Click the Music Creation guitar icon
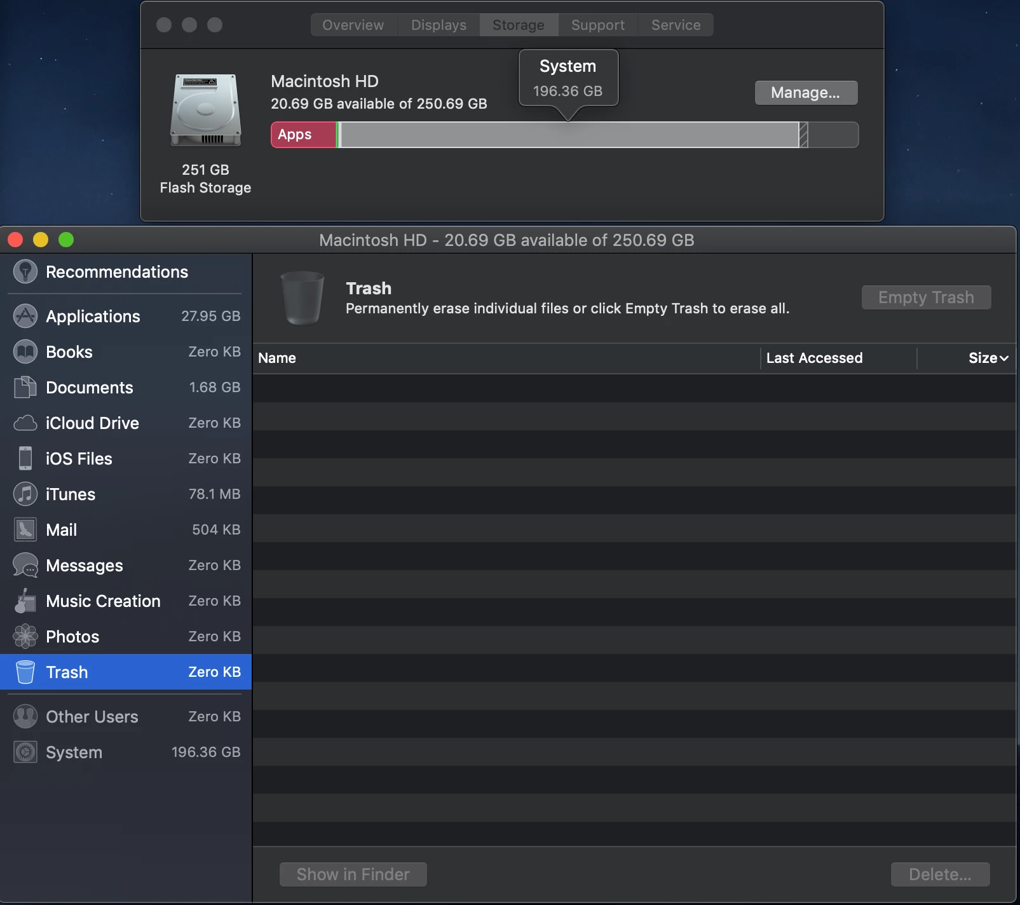 (x=25, y=601)
